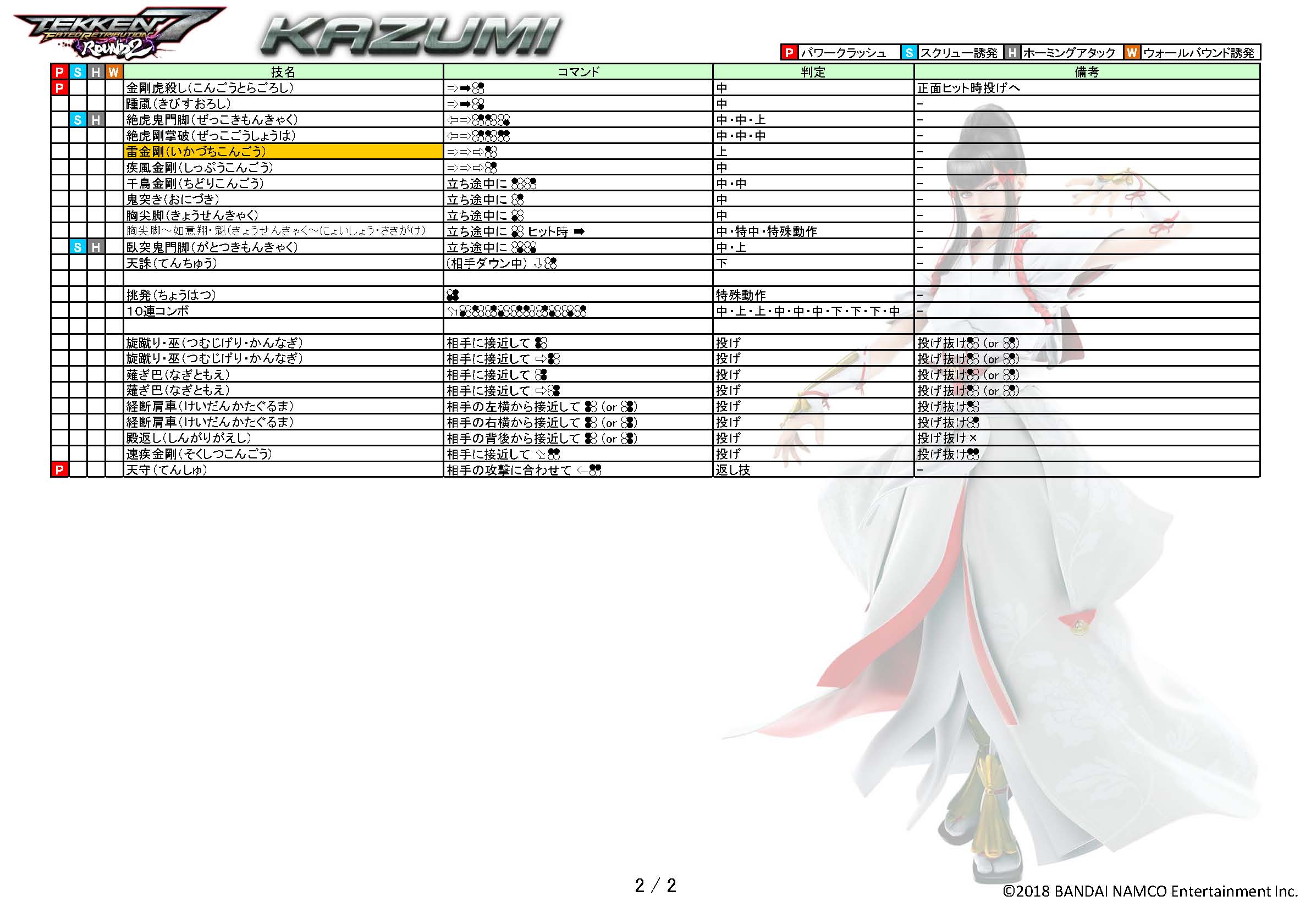The image size is (1311, 907).
Task: Select the 備考 column header
Action: pyautogui.click(x=1087, y=71)
